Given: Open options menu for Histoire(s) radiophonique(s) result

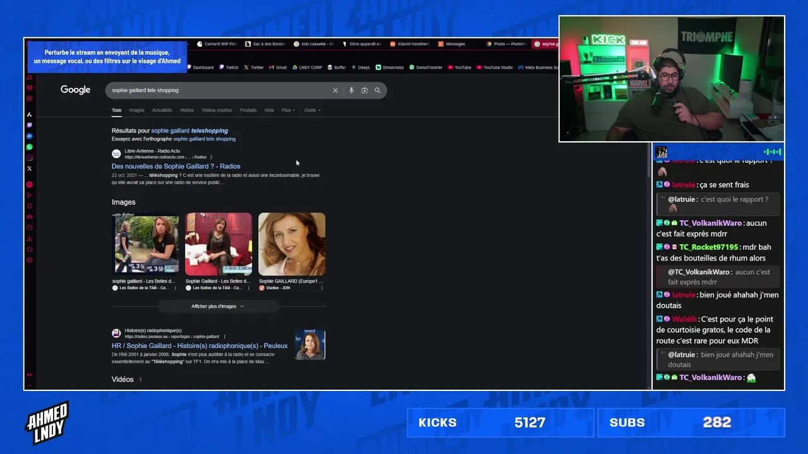Looking at the screenshot, I should (225, 337).
